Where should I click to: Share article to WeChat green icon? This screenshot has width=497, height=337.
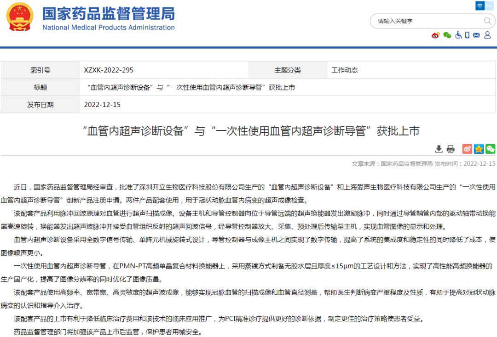point(491,149)
